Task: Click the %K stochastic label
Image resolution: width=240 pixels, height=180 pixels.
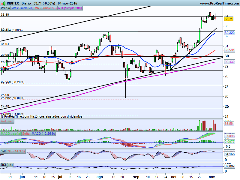Action: coord(4,151)
